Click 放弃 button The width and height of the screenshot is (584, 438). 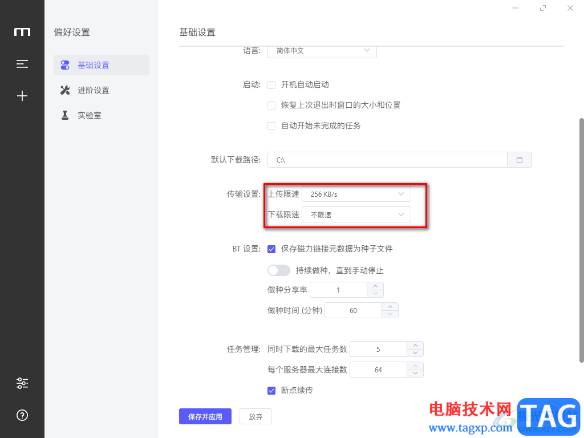pyautogui.click(x=255, y=416)
